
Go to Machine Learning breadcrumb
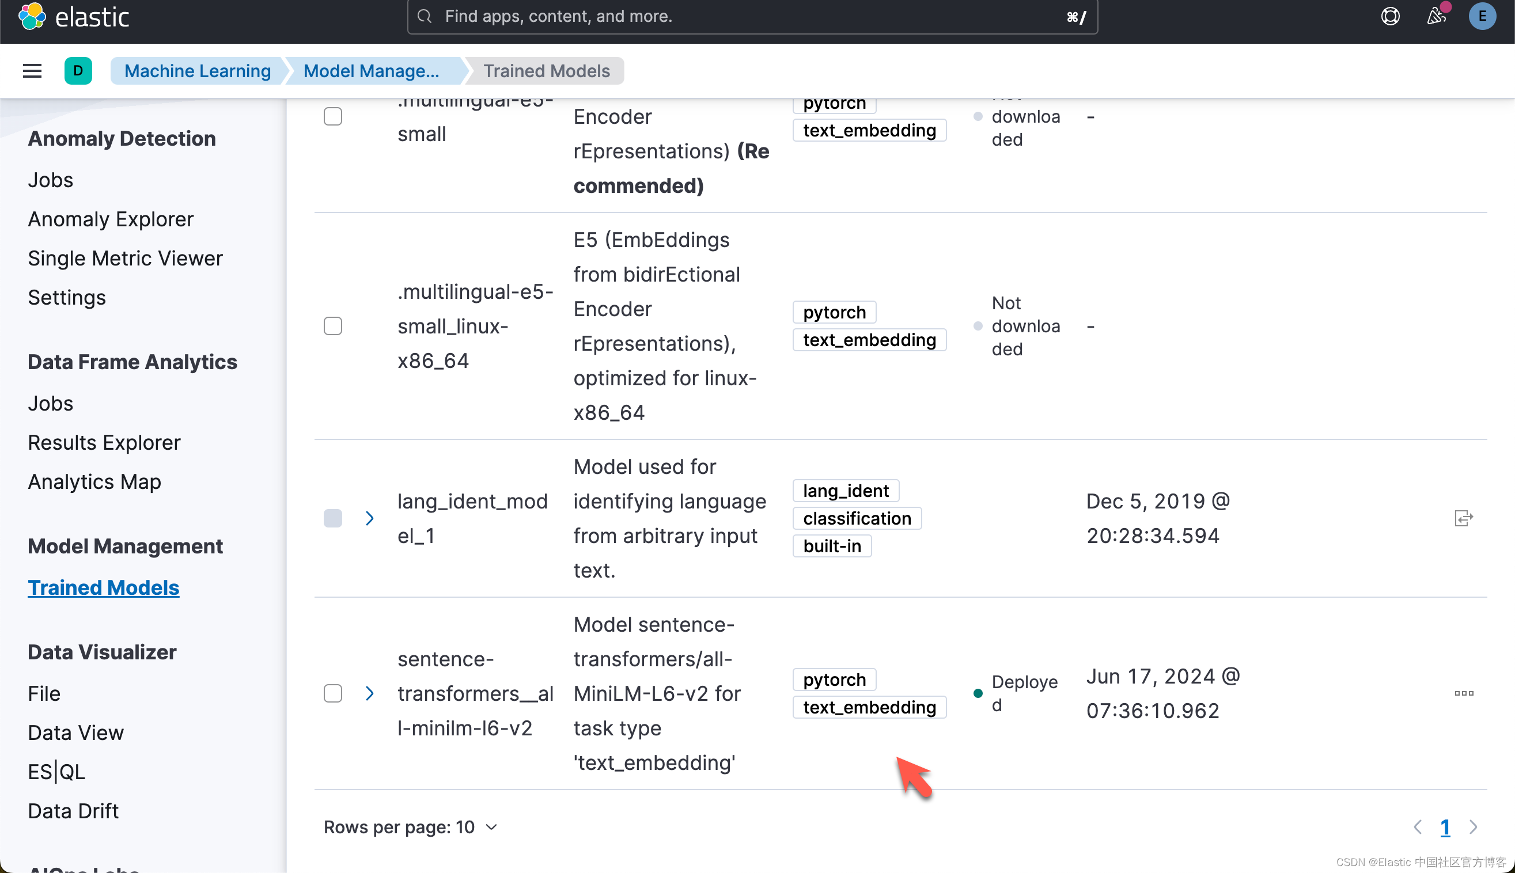pyautogui.click(x=198, y=71)
